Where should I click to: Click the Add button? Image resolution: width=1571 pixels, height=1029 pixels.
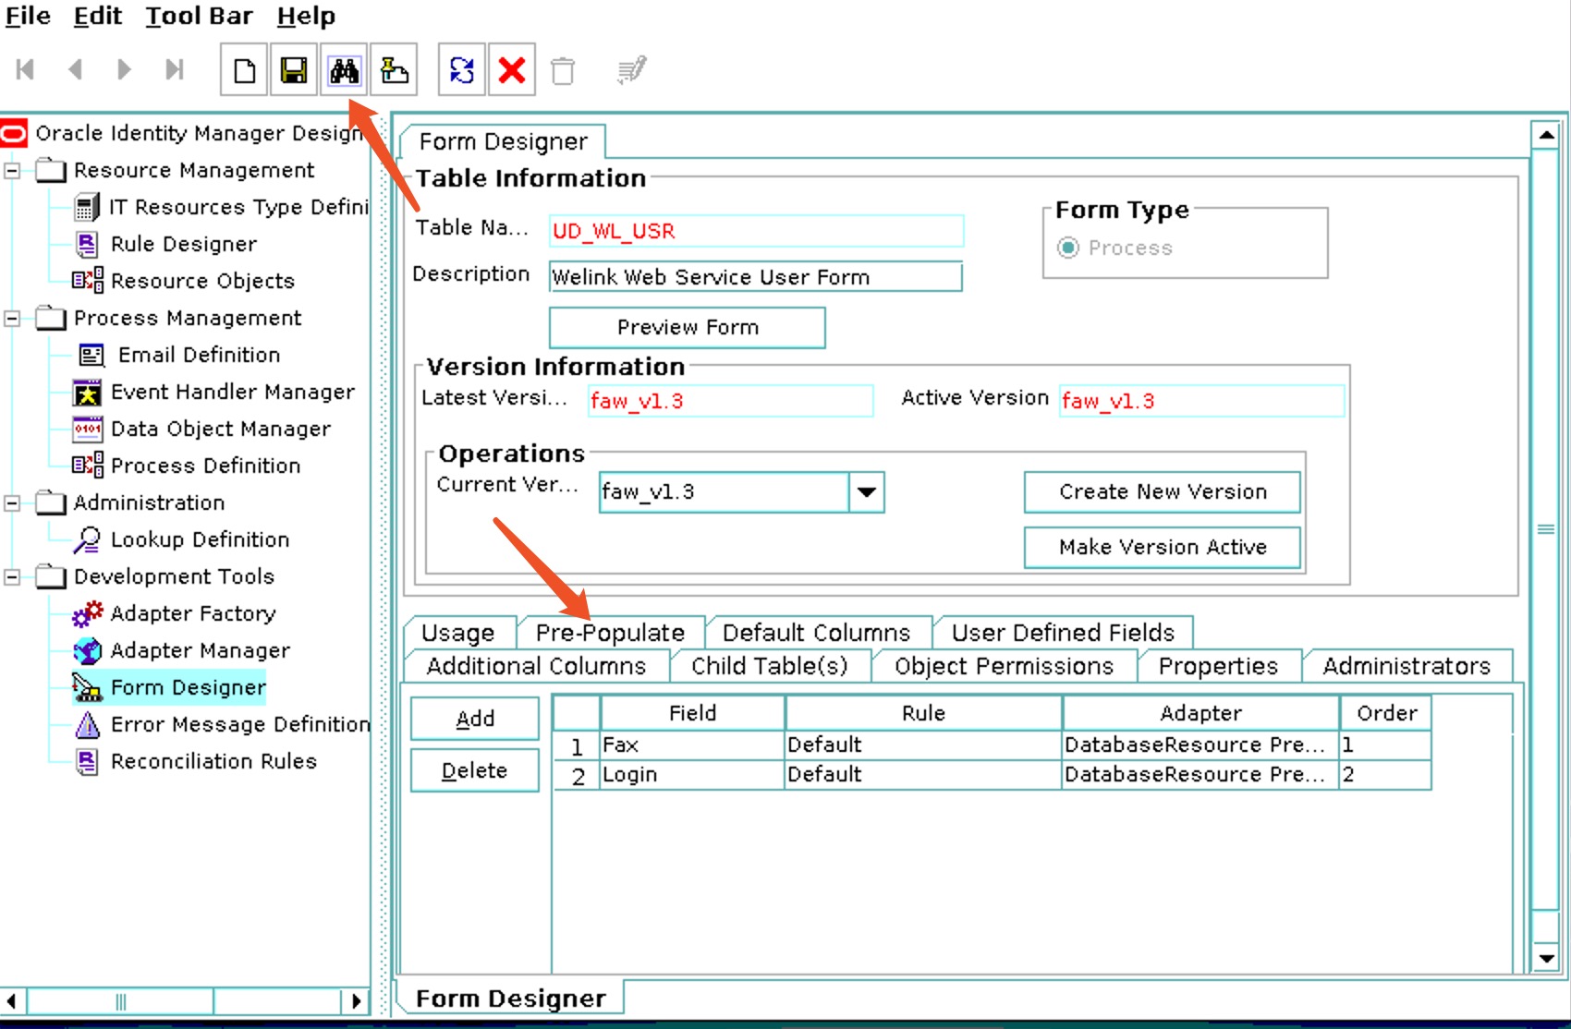point(474,719)
